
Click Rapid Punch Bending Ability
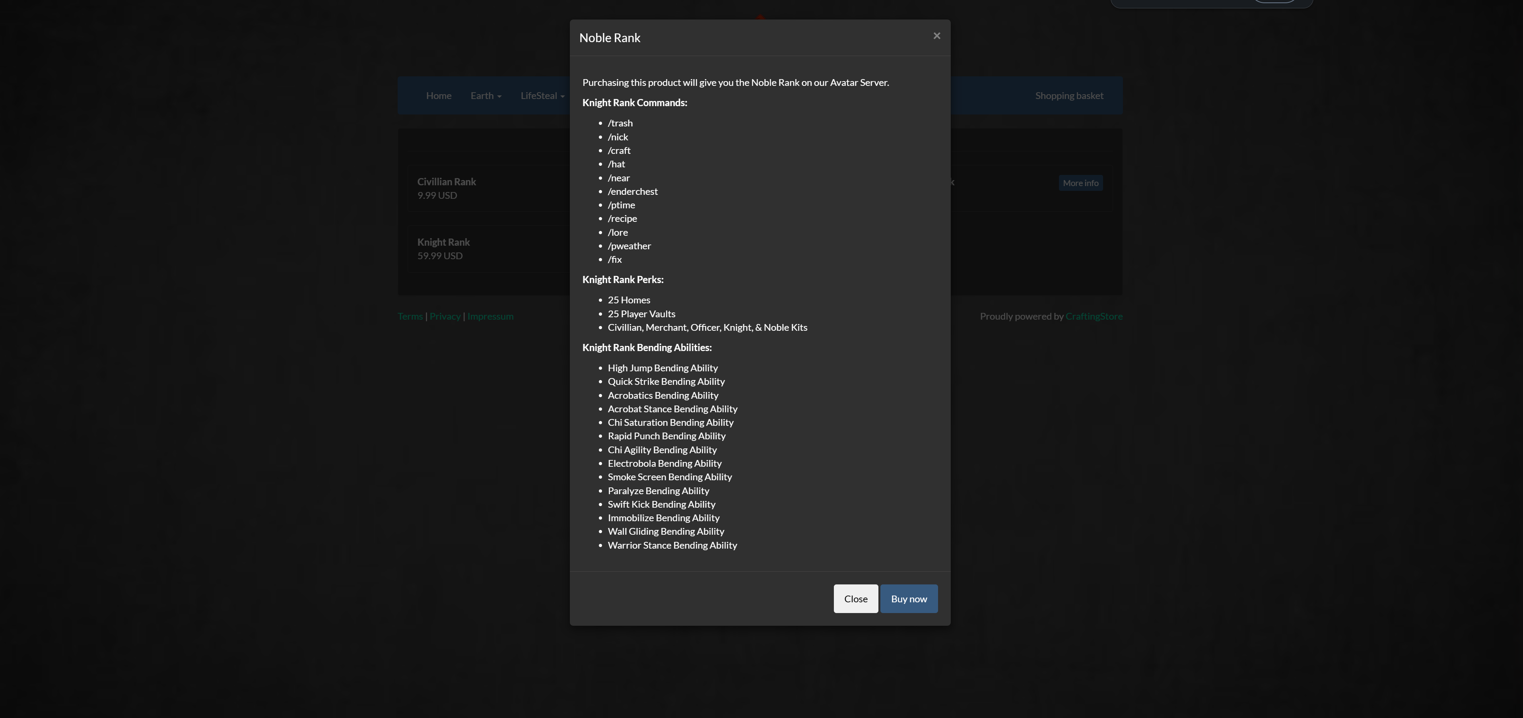(667, 436)
